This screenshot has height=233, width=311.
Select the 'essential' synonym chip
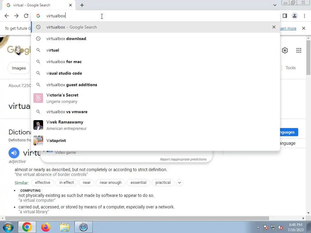(x=138, y=182)
